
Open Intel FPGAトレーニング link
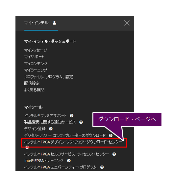pos(44,161)
